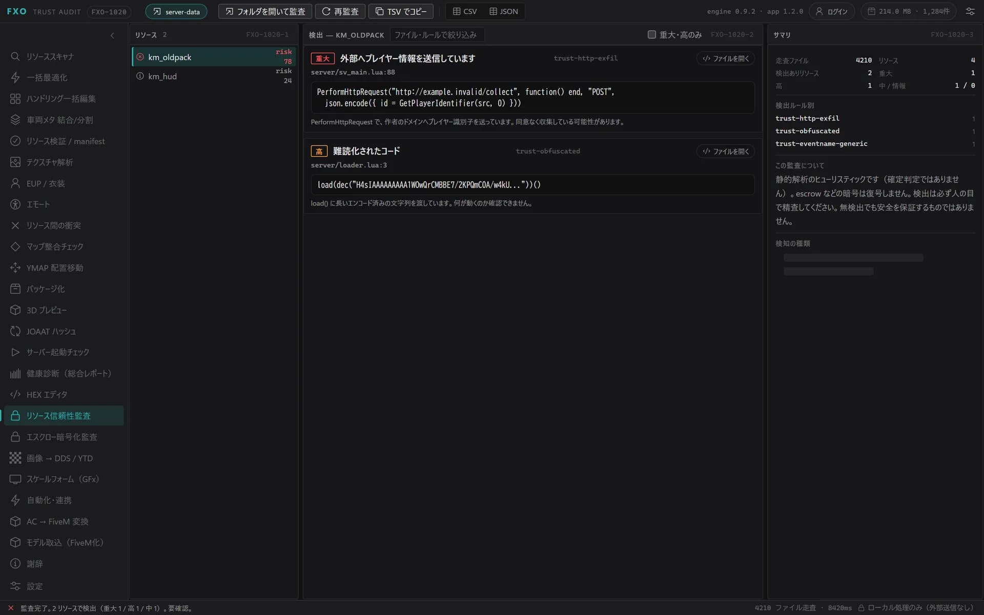Export results as JSON
984x615 pixels.
coord(504,11)
